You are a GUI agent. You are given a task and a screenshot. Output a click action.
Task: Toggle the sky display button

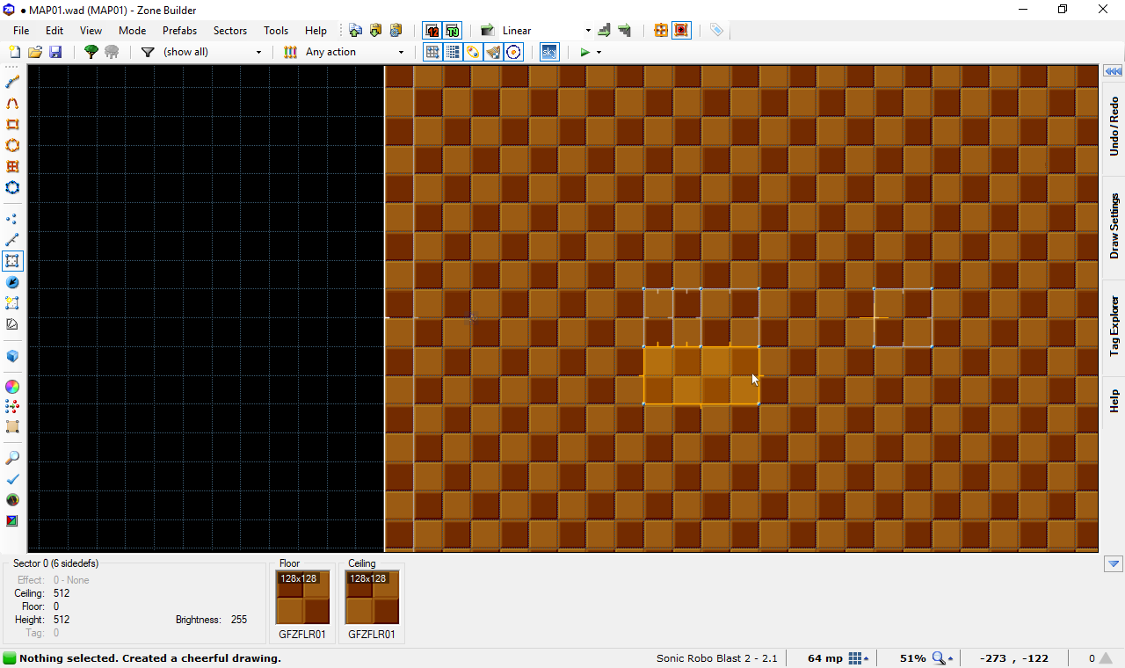pos(548,53)
